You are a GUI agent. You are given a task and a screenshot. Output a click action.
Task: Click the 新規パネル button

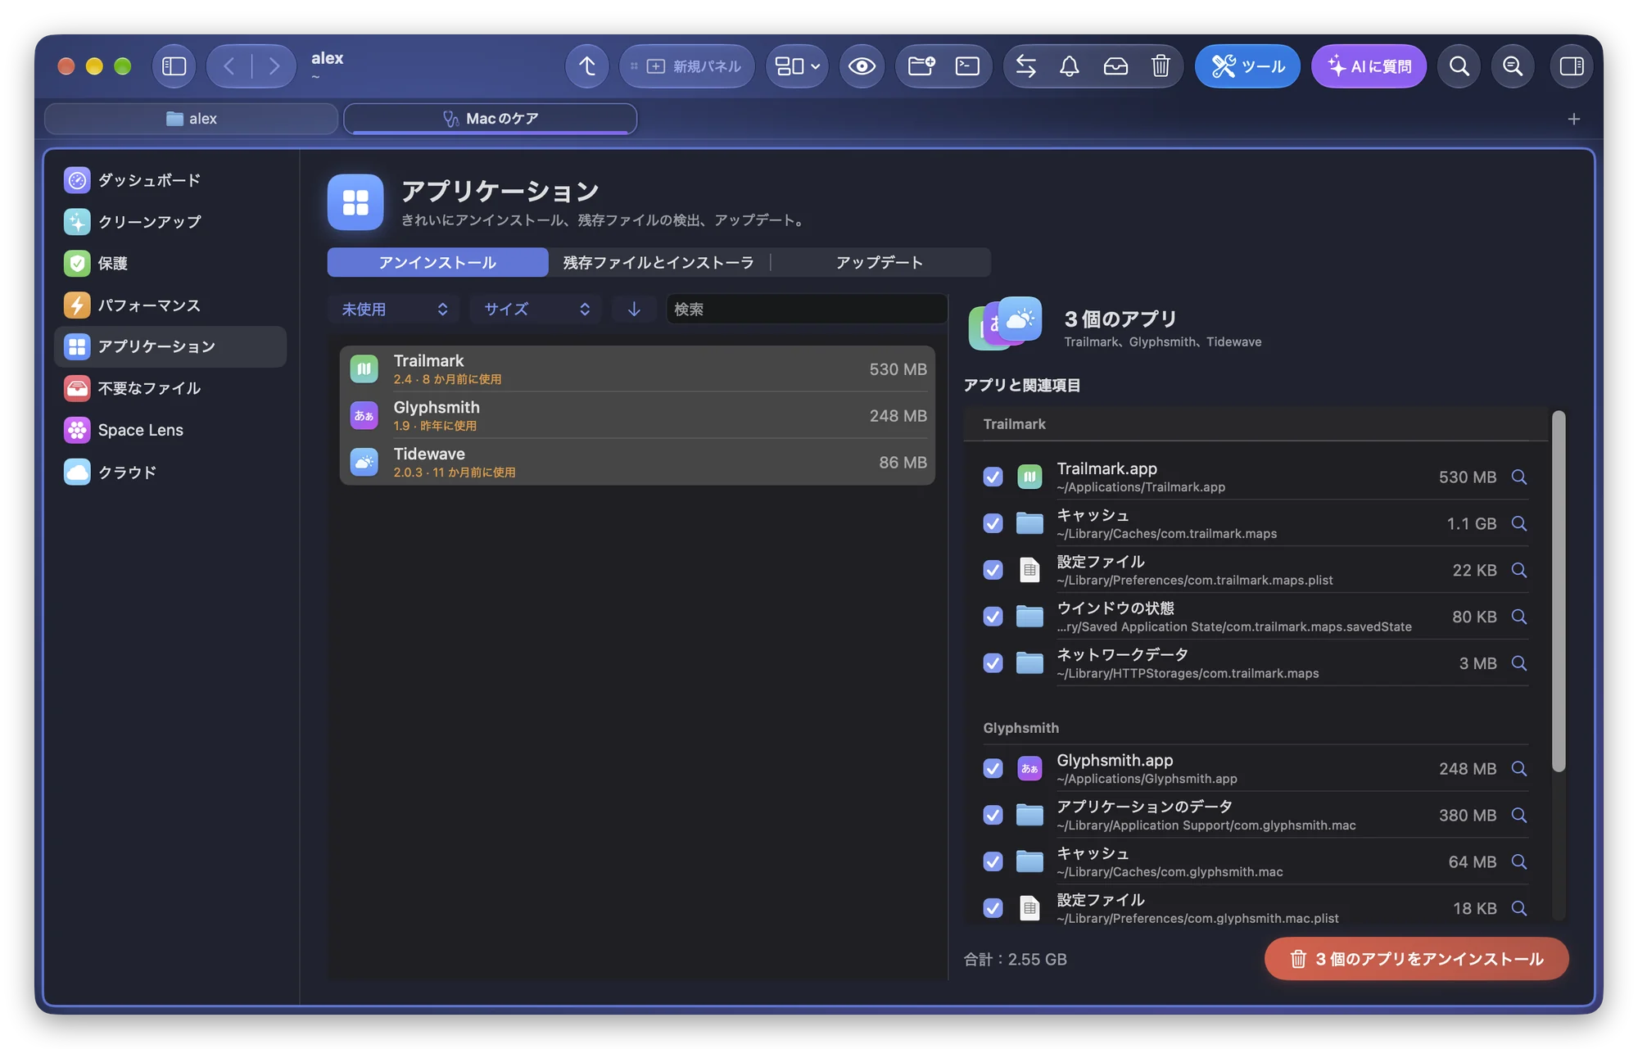pos(686,66)
